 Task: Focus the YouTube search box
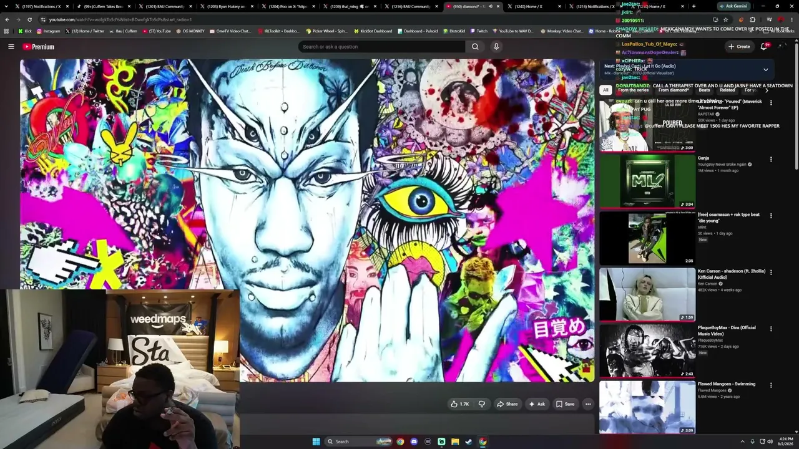tap(381, 47)
